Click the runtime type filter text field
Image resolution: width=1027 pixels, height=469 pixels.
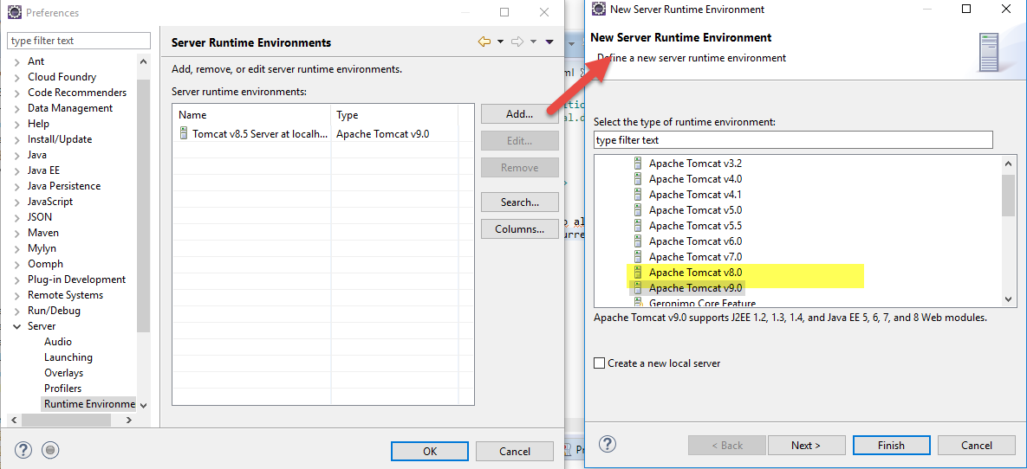792,140
